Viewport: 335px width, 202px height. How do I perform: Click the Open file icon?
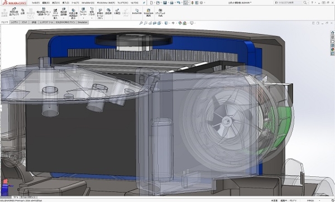pyautogui.click(x=158, y=3)
